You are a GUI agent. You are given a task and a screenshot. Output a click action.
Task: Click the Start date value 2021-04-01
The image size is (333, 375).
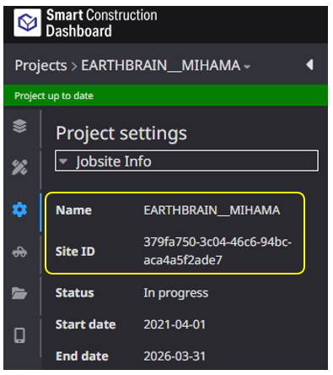175,324
